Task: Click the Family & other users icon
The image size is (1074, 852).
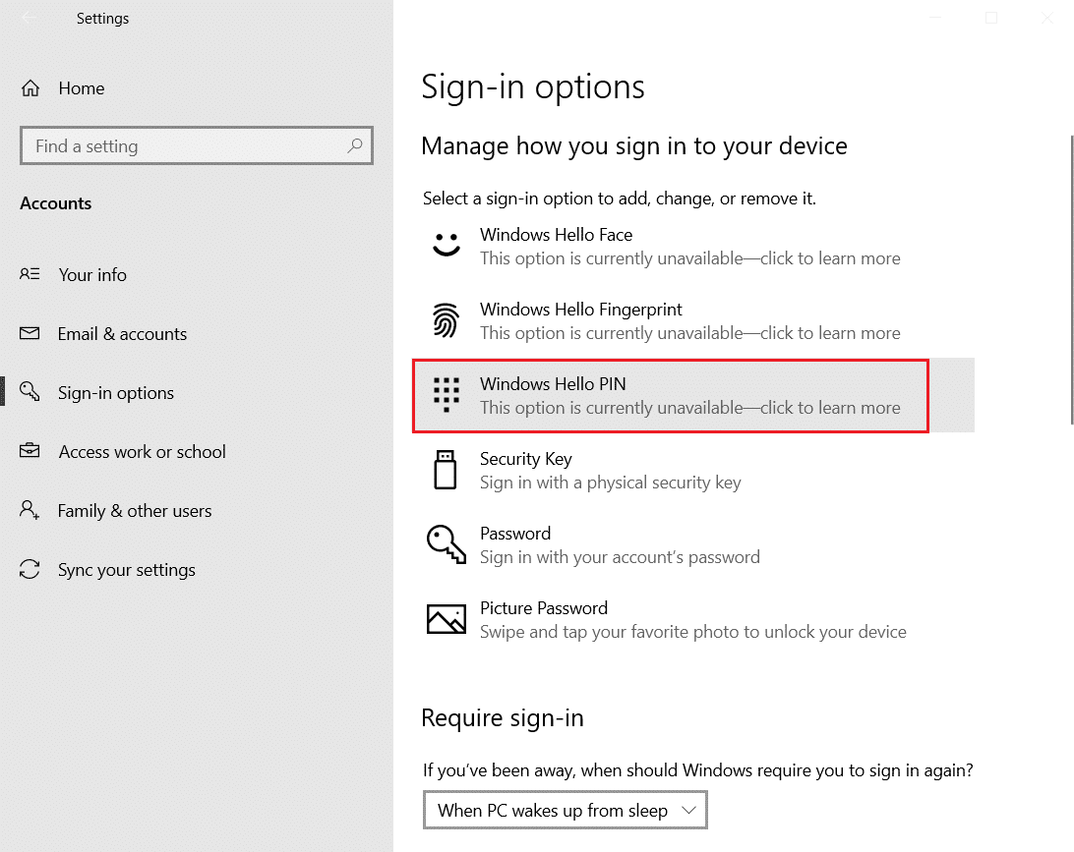Action: point(30,510)
